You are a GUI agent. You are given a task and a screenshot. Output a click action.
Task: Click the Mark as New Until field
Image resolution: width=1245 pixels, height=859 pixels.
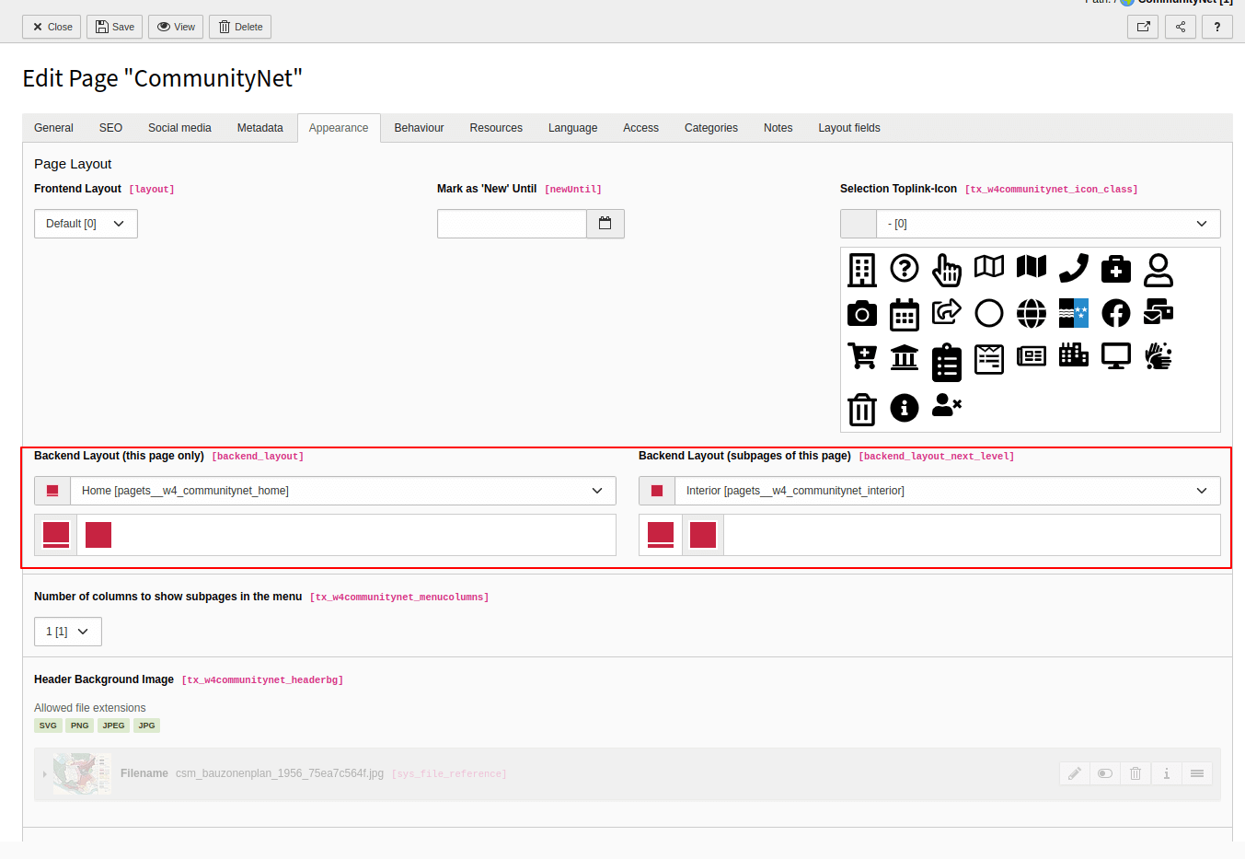point(512,224)
